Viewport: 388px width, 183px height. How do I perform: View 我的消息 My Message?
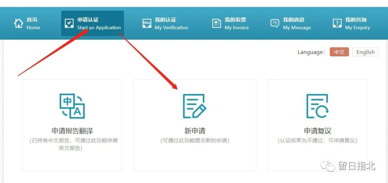point(291,23)
